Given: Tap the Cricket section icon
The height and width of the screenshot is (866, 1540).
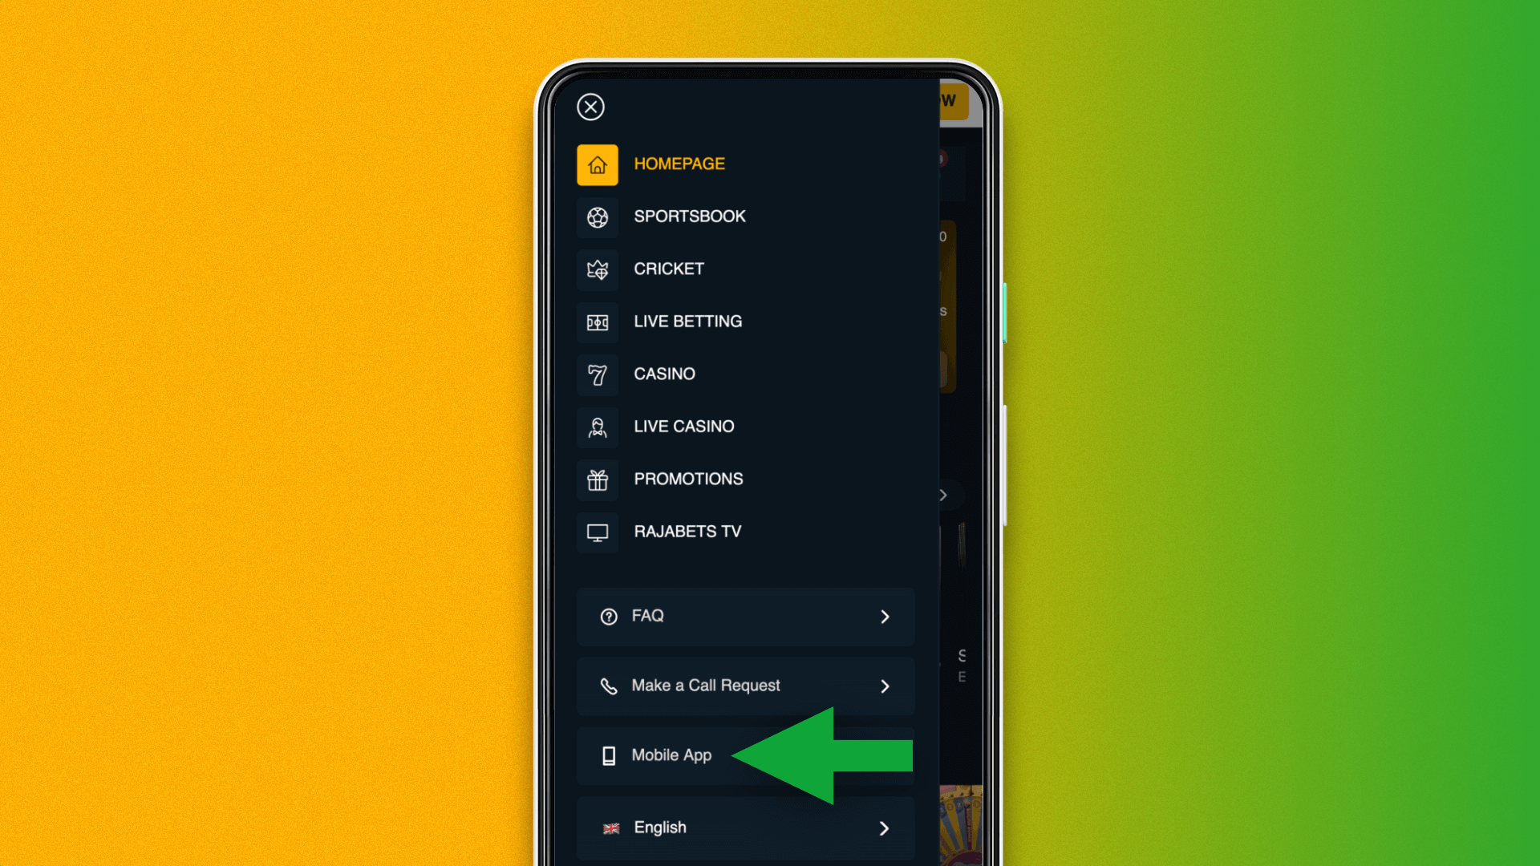Looking at the screenshot, I should point(597,269).
